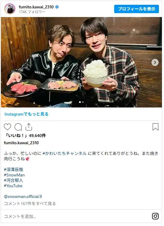Image resolution: width=164 pixels, height=226 pixels.
Task: Like the post with the heart icon
Action: [7, 127]
